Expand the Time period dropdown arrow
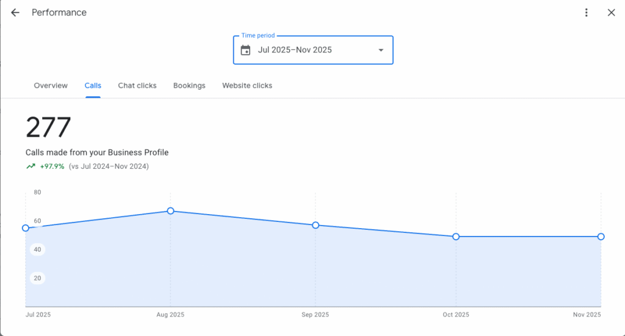 click(x=381, y=50)
